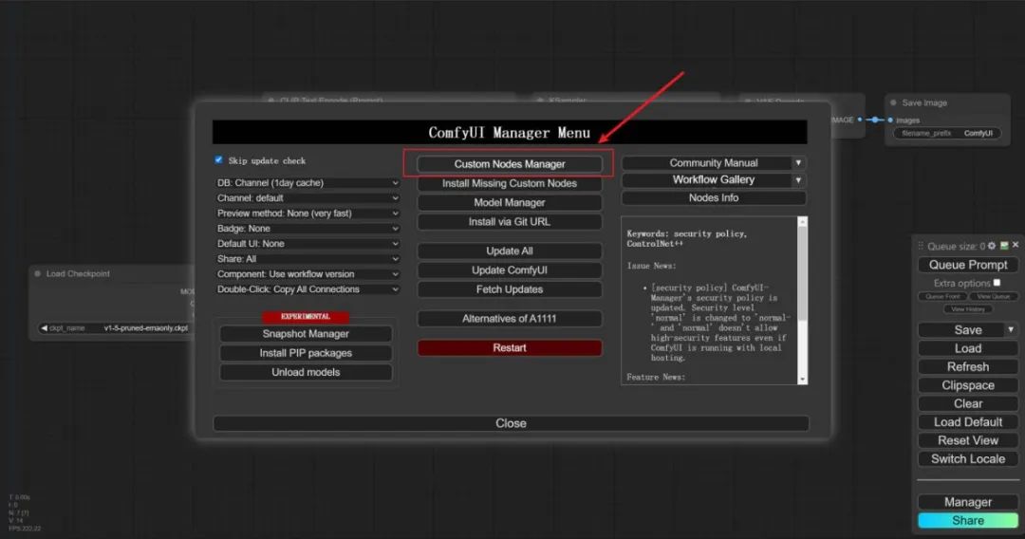Screen dimensions: 1025x539
Task: Click Load button
Action: click(968, 348)
